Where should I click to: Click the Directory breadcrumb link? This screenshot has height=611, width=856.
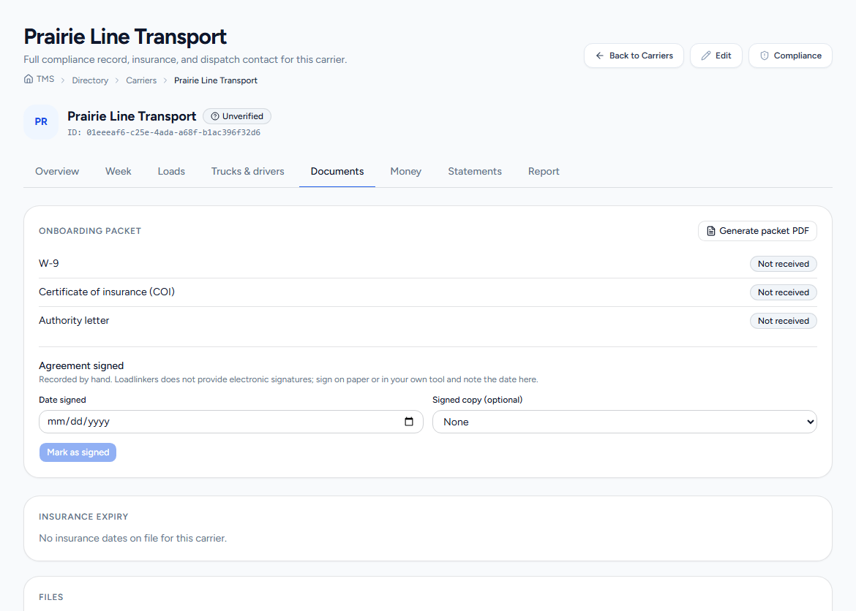(x=90, y=80)
